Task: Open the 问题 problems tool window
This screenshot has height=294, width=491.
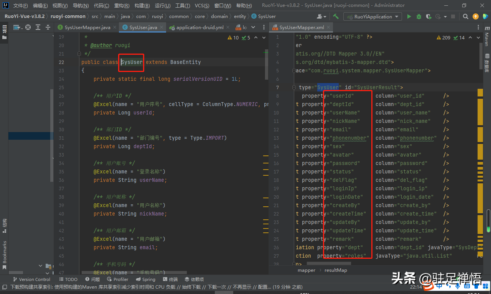Action: (92, 279)
